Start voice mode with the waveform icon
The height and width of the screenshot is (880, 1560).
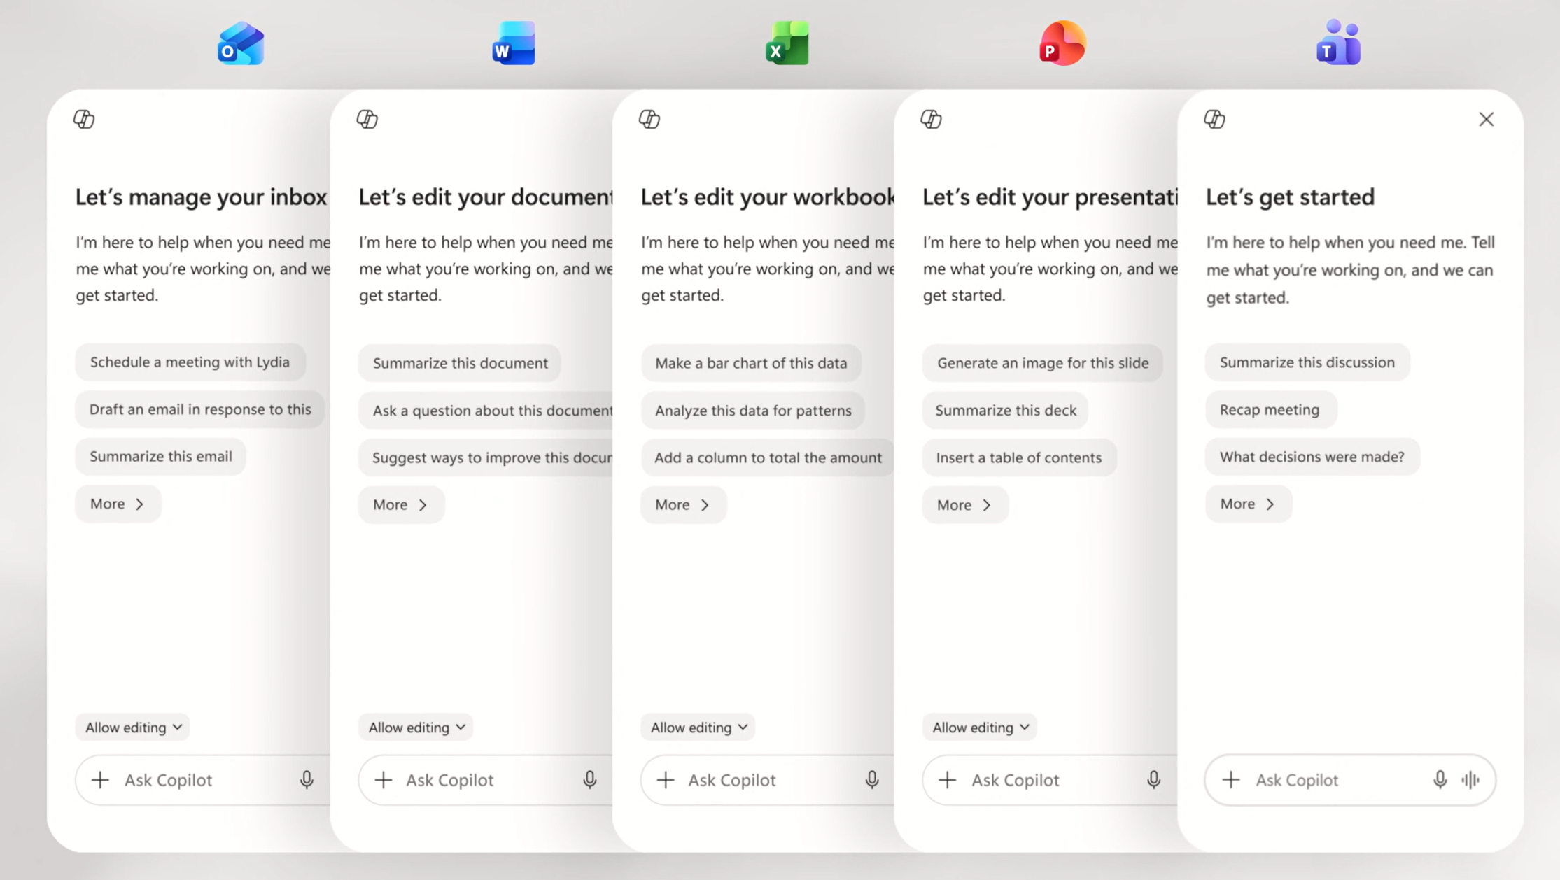pos(1471,779)
